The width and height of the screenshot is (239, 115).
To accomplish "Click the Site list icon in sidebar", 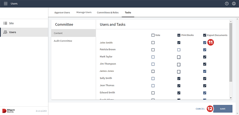I will [5, 23].
